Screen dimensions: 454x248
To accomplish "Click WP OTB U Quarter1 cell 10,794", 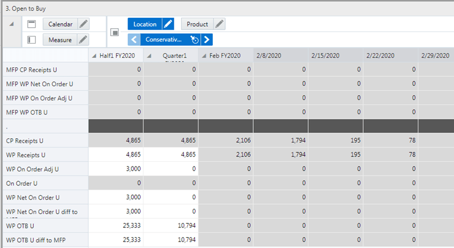I will (x=171, y=226).
